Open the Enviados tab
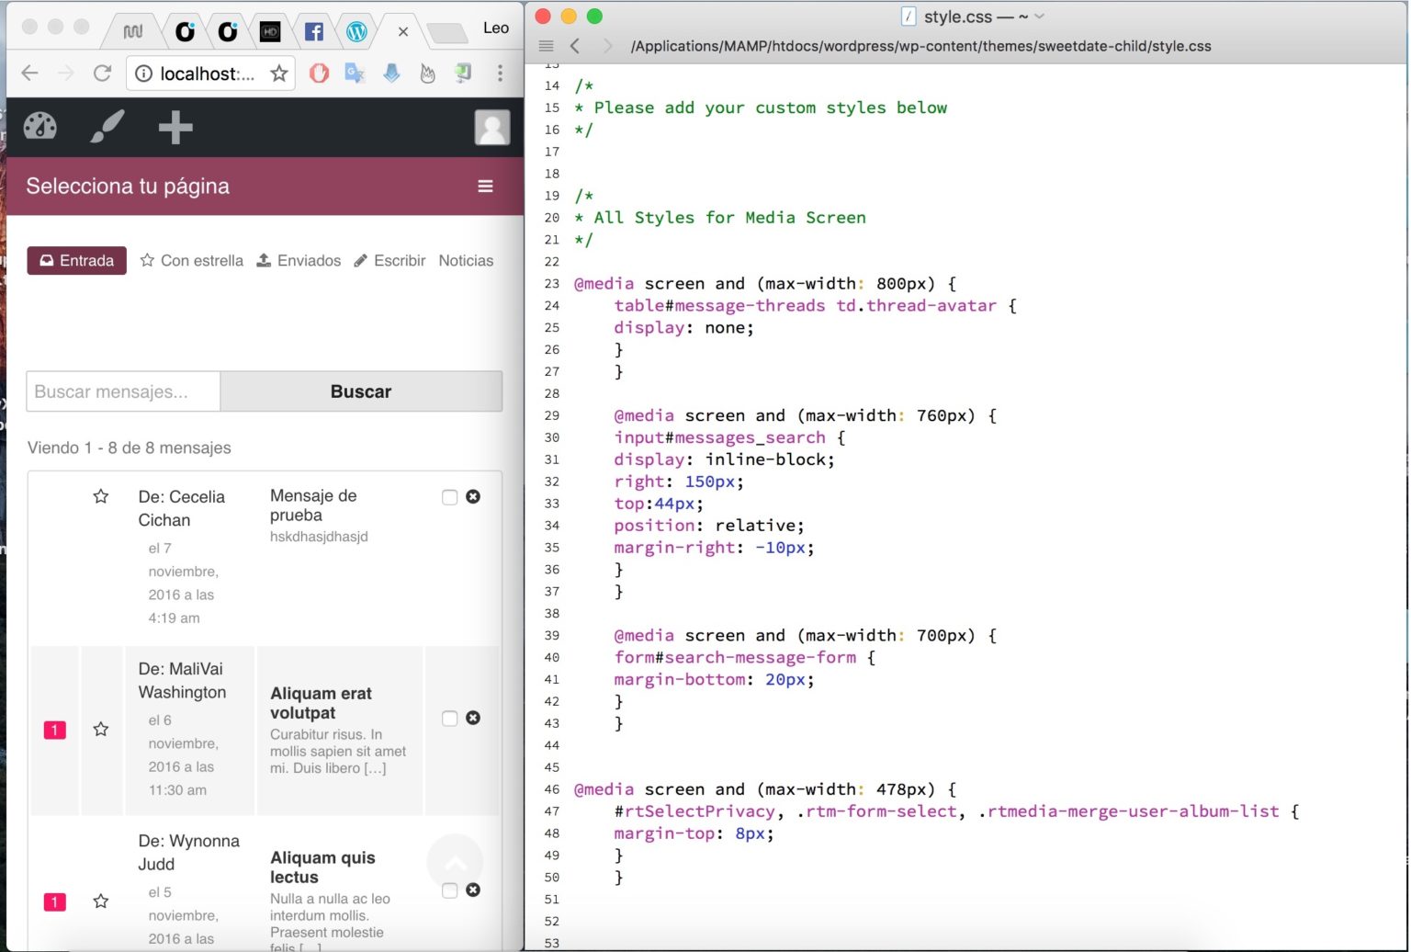This screenshot has width=1411, height=952. tap(299, 261)
